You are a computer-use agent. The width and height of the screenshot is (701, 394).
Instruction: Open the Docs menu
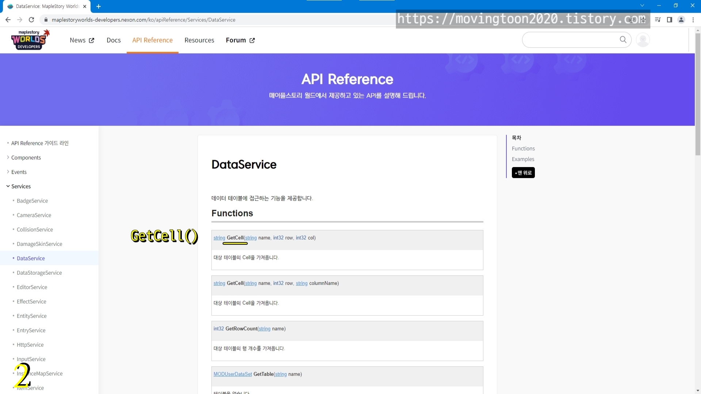point(114,40)
